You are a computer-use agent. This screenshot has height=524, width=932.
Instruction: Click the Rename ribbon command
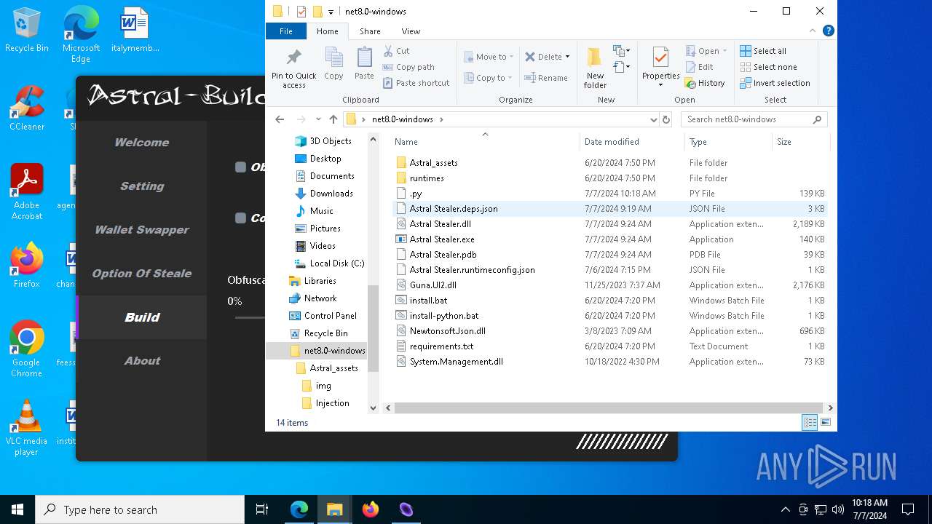coord(546,78)
